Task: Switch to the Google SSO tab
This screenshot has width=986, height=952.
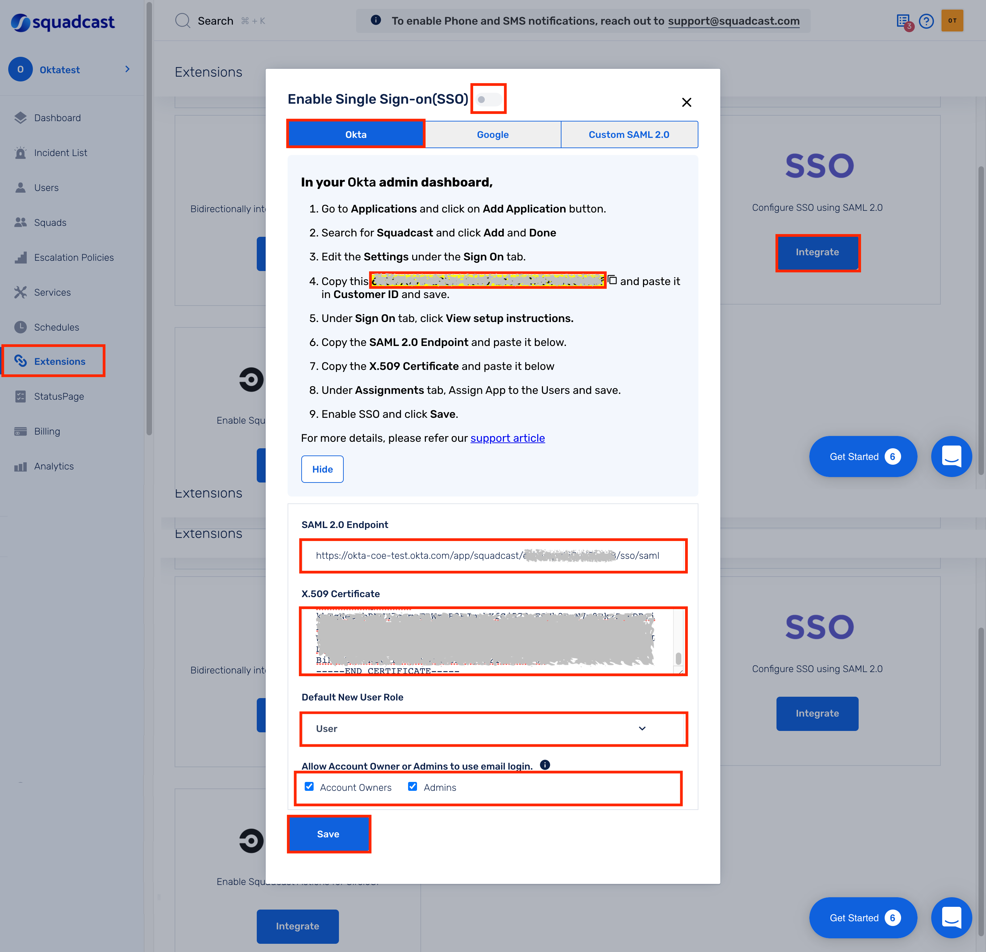Action: pyautogui.click(x=492, y=134)
